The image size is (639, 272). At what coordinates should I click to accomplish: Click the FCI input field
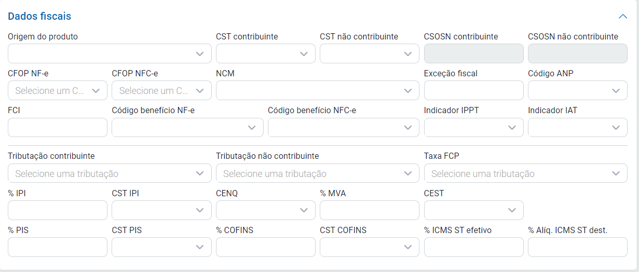pyautogui.click(x=58, y=127)
